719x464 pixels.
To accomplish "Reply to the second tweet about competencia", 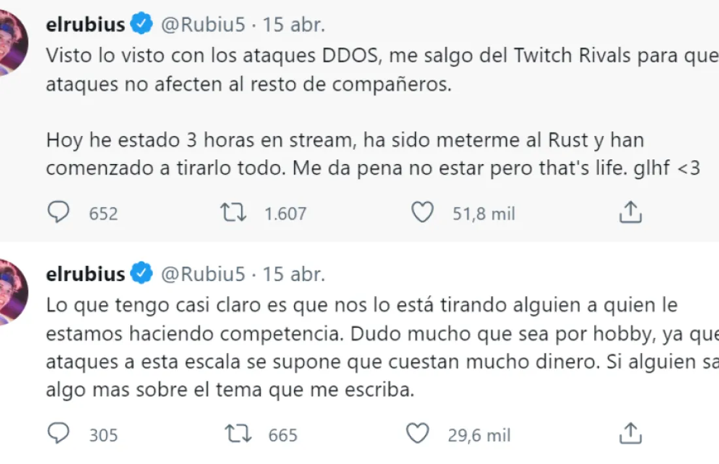I will point(59,433).
